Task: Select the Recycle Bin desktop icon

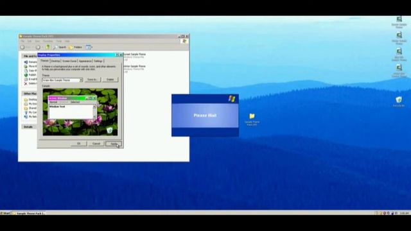Action: (399, 101)
